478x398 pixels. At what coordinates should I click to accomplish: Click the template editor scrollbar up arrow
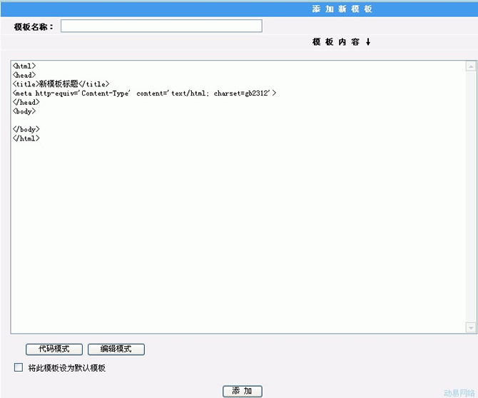coord(470,67)
